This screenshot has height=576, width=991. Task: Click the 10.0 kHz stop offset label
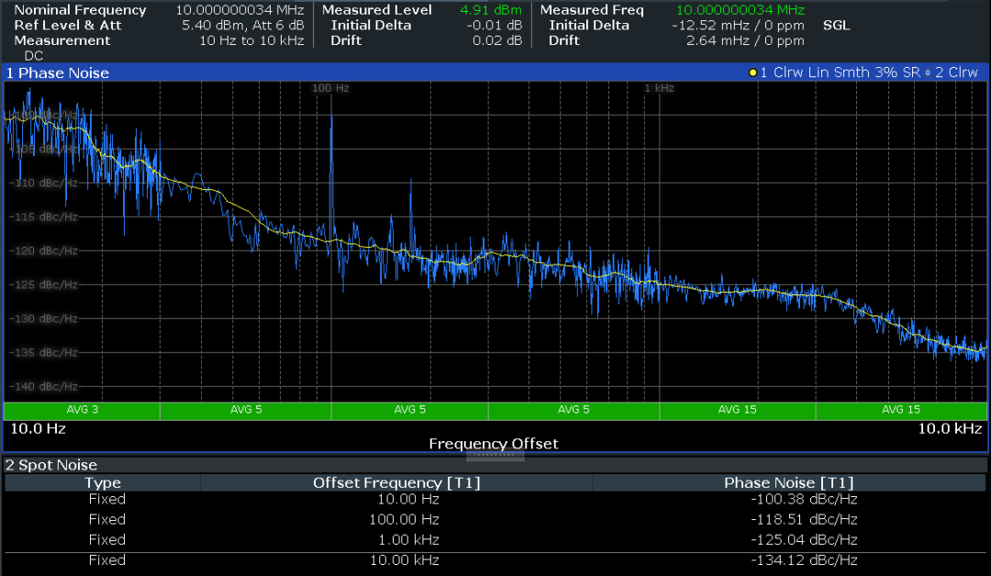pyautogui.click(x=951, y=428)
